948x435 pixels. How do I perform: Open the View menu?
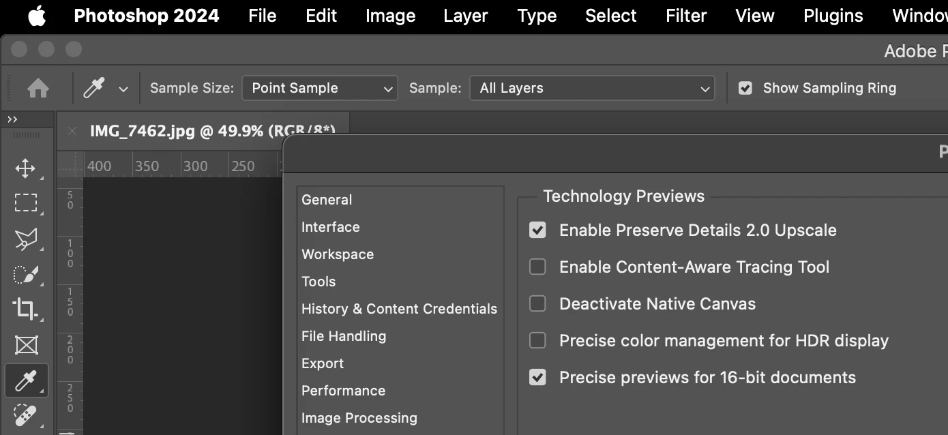point(755,16)
